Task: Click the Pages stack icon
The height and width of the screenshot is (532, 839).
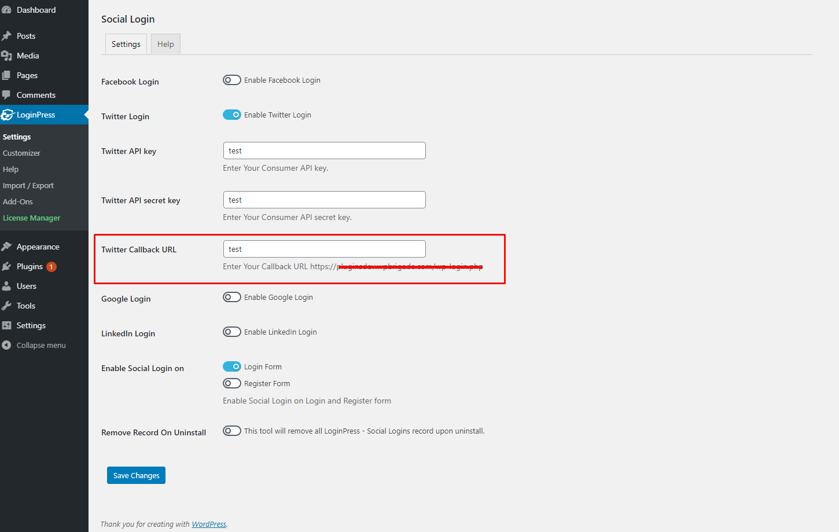Action: point(6,75)
